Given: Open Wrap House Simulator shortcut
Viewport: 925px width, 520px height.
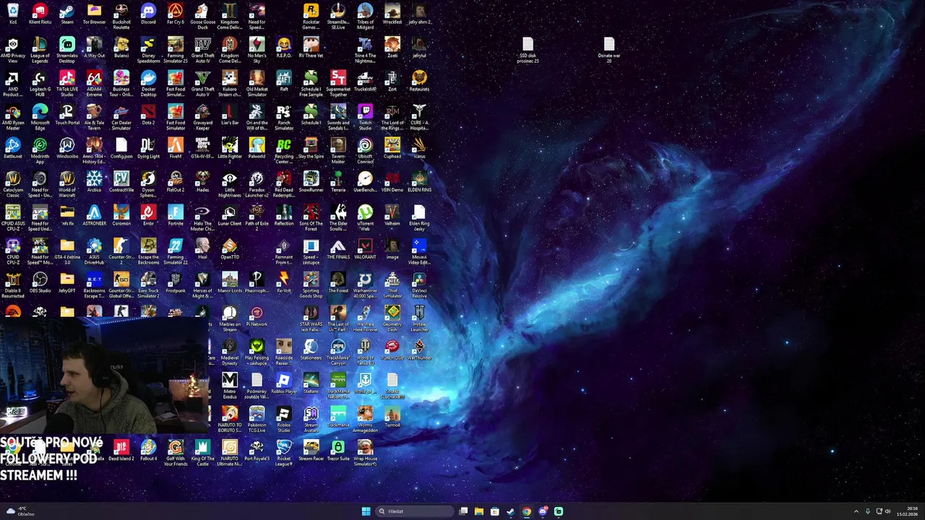Looking at the screenshot, I should (x=365, y=453).
